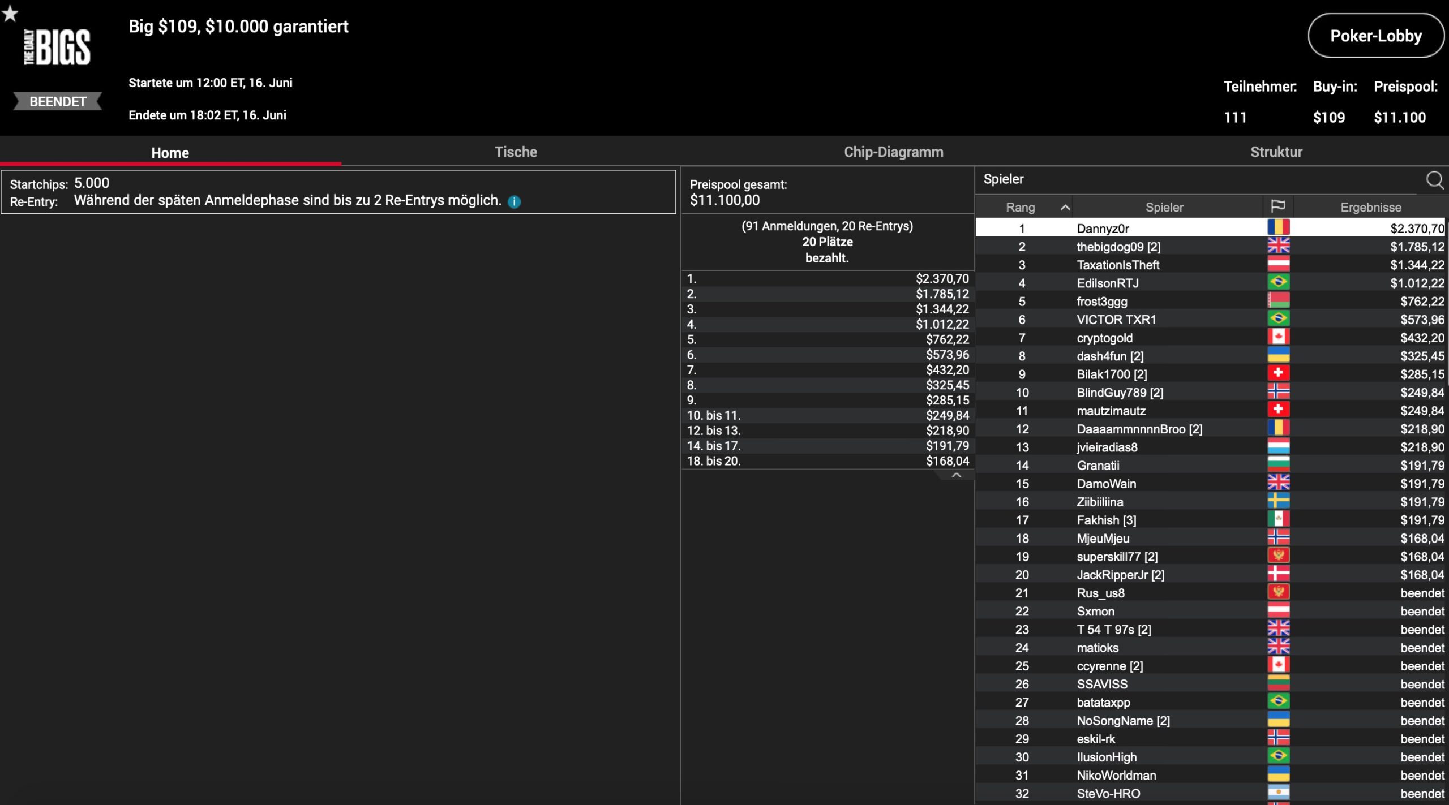Click the Home tab
This screenshot has height=805, width=1449.
coord(170,153)
